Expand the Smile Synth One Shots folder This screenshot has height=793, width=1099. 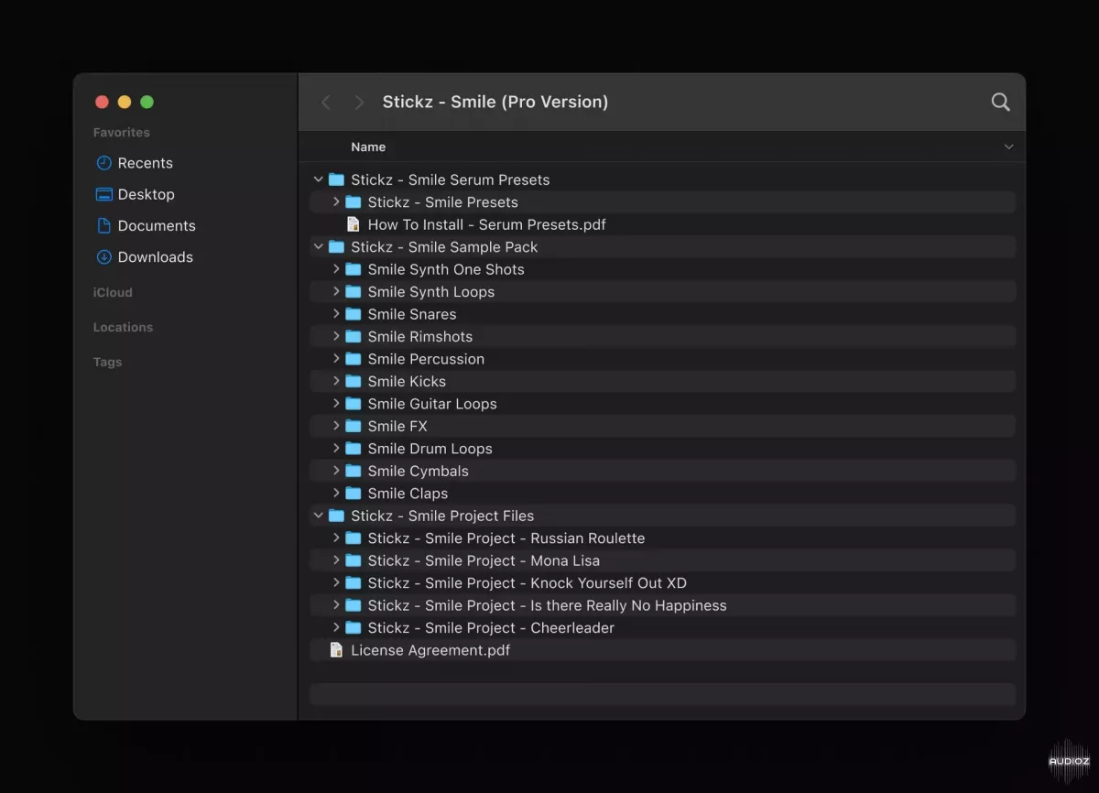336,269
